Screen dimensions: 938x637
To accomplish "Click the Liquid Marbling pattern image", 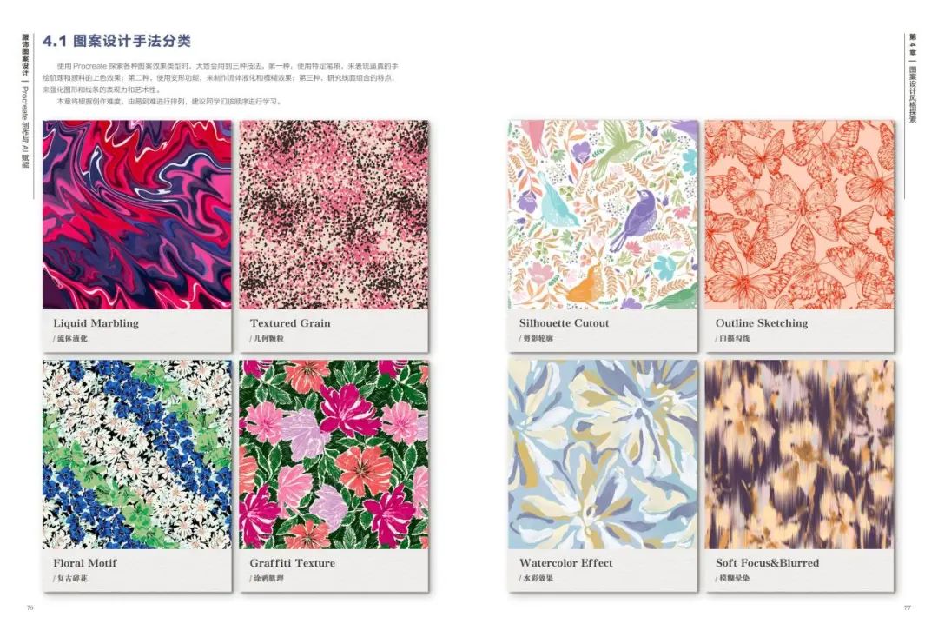I will [137, 215].
